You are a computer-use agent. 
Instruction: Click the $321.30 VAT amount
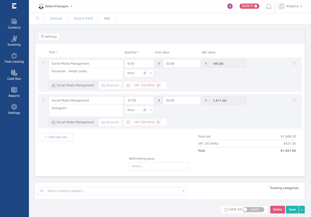pos(290,144)
